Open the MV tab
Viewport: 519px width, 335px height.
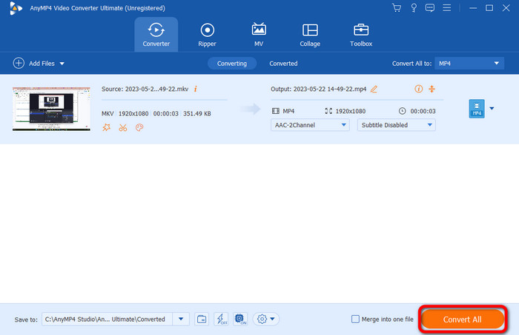click(259, 35)
